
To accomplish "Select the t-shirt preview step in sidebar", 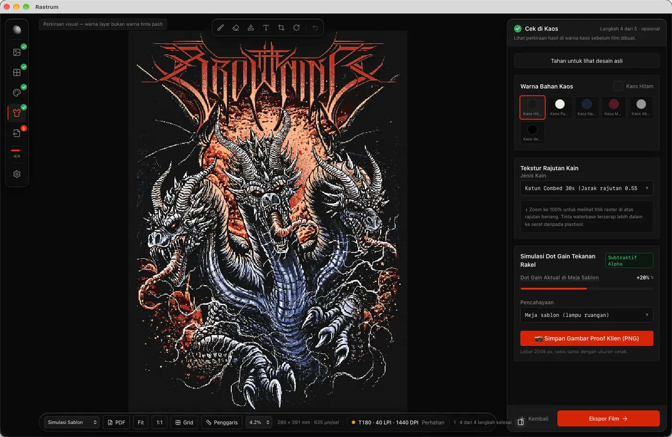I will pos(17,113).
